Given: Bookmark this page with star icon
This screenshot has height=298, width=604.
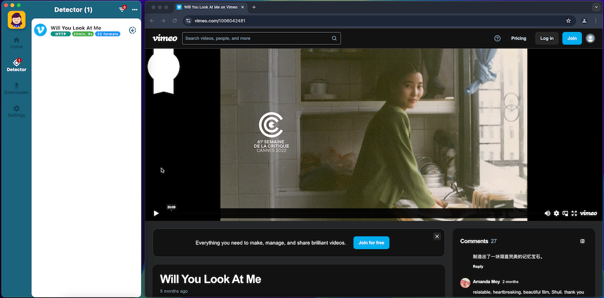Looking at the screenshot, I should (569, 21).
